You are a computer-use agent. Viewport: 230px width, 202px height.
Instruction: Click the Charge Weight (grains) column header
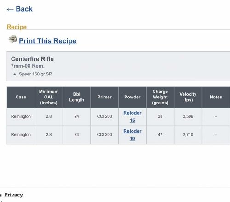tap(160, 97)
